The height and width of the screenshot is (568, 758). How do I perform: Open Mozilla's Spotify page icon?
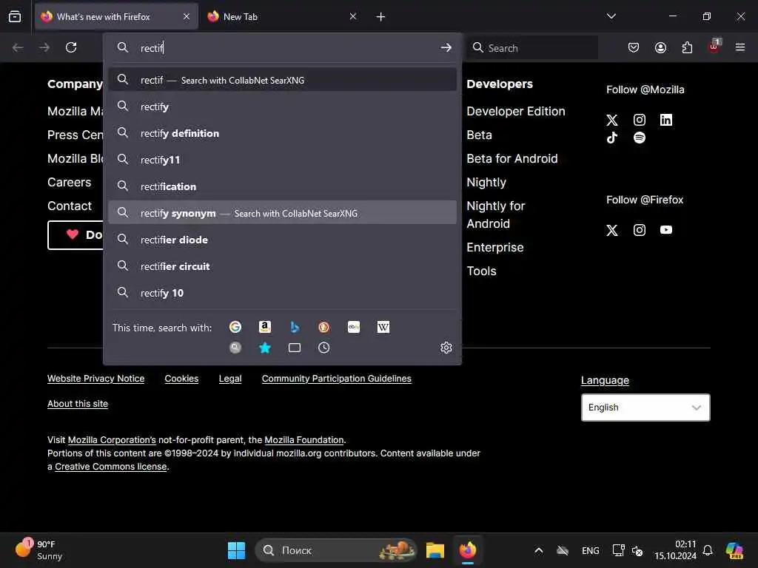coord(639,138)
